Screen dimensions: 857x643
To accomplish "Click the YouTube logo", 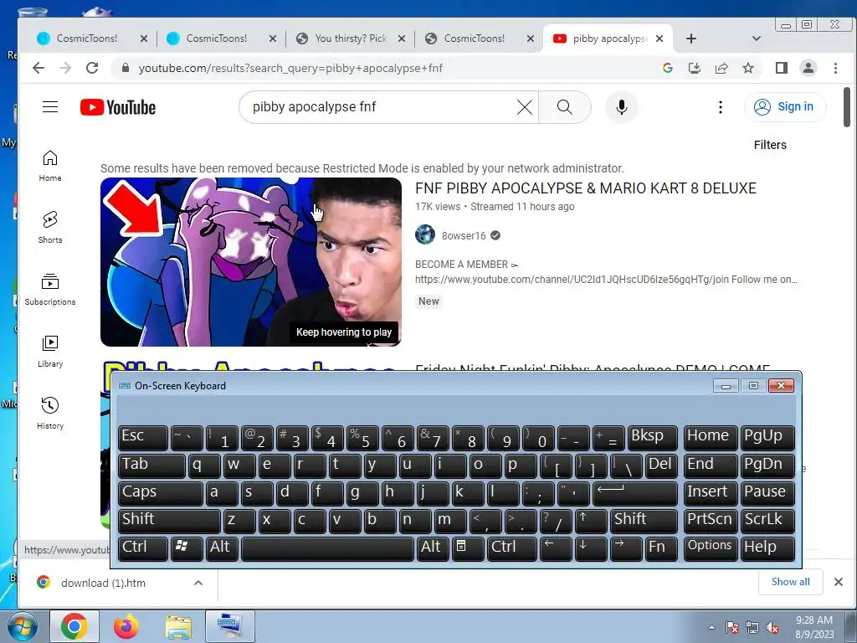I will pyautogui.click(x=118, y=107).
